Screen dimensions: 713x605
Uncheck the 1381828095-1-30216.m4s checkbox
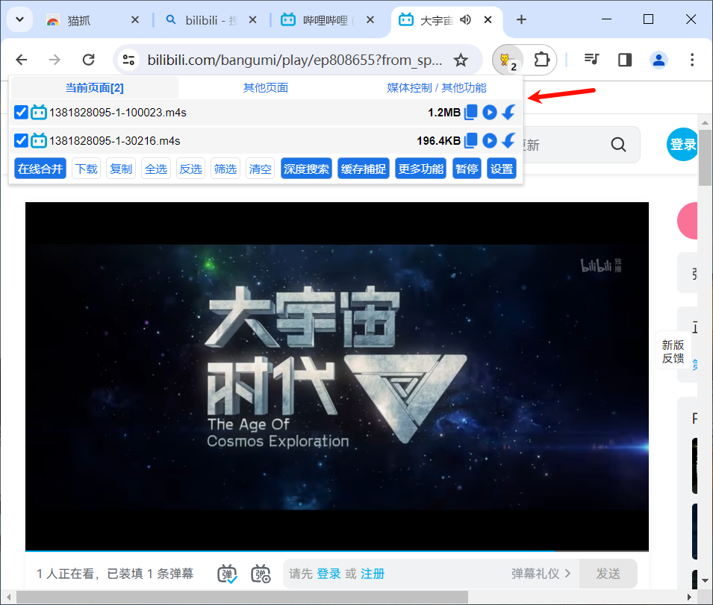pos(21,141)
